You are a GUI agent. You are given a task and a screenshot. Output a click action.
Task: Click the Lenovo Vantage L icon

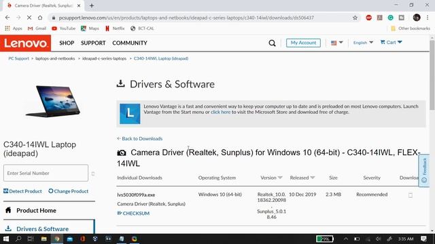coord(130,114)
